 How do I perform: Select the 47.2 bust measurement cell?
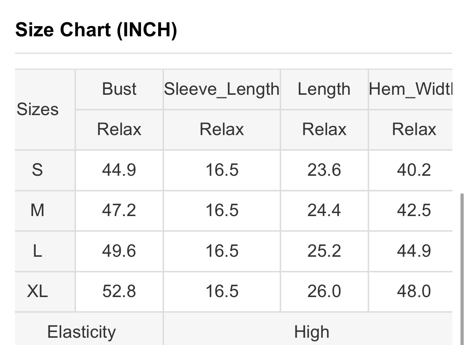pos(119,210)
